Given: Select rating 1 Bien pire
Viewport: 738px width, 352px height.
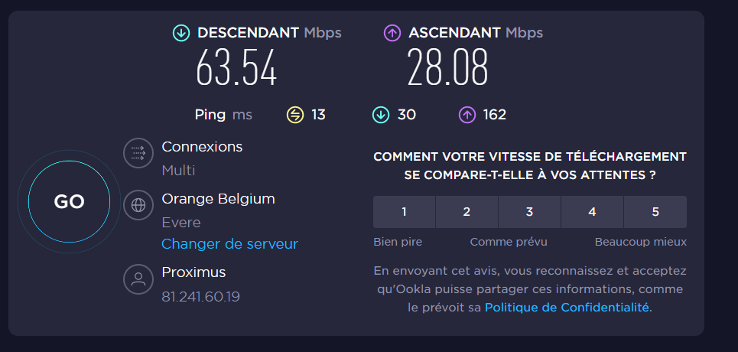Looking at the screenshot, I should [x=405, y=212].
